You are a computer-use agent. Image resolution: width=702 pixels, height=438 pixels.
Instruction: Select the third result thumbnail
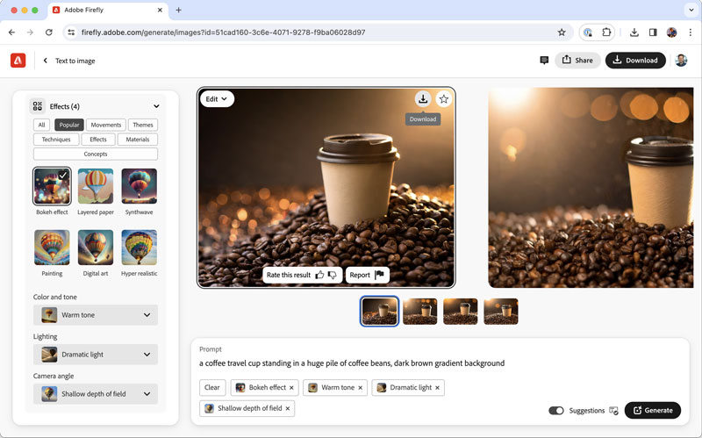pyautogui.click(x=460, y=312)
